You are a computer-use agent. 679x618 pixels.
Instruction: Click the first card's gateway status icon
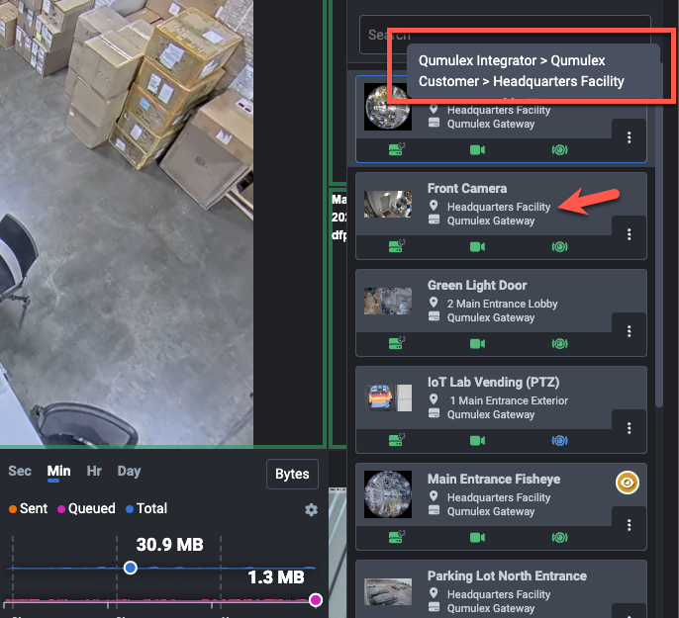pyautogui.click(x=397, y=149)
